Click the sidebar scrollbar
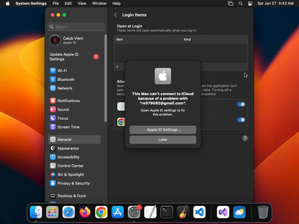 (106, 78)
